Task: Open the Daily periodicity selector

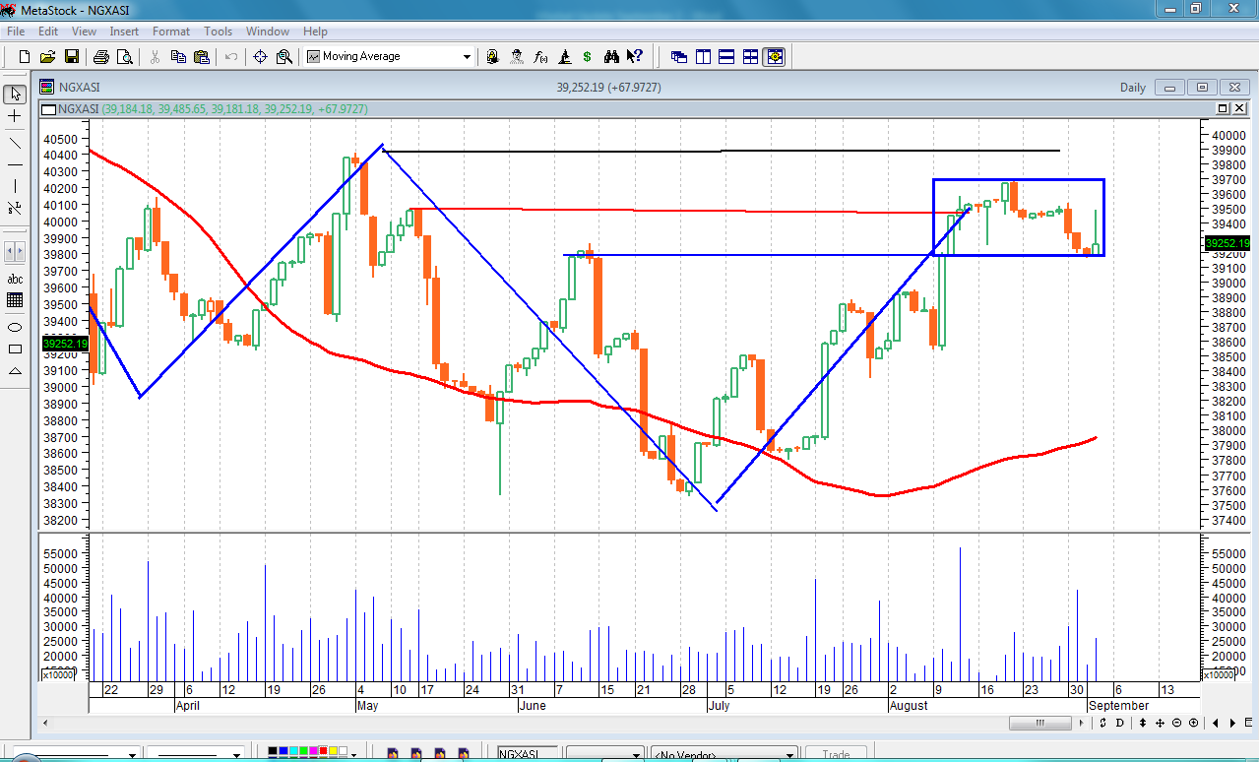Action: 1133,88
